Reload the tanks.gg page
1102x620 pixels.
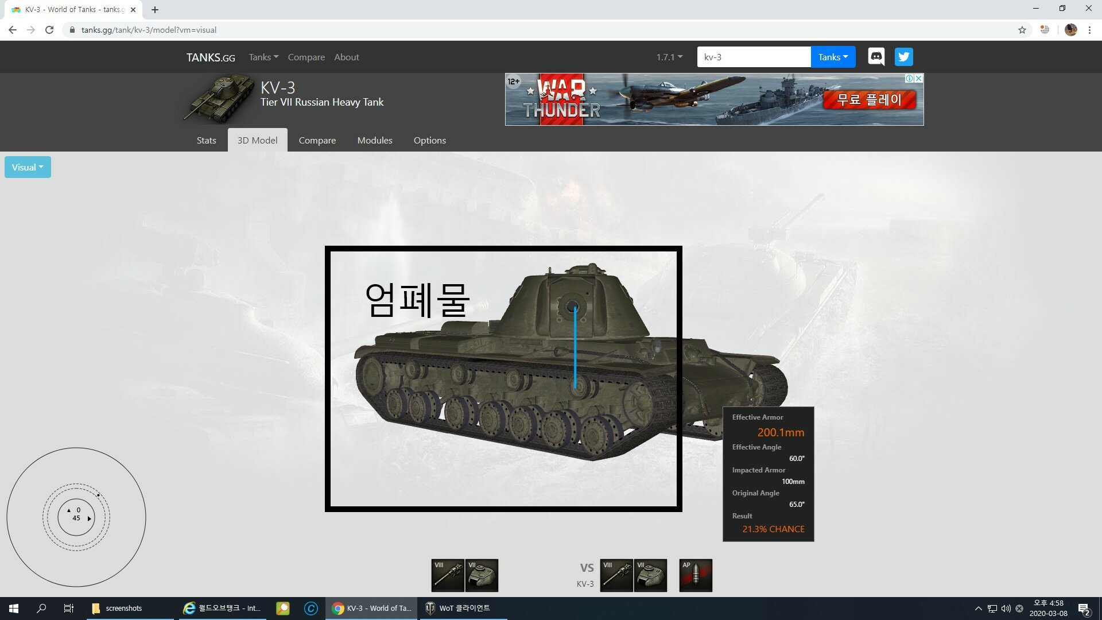pyautogui.click(x=49, y=30)
